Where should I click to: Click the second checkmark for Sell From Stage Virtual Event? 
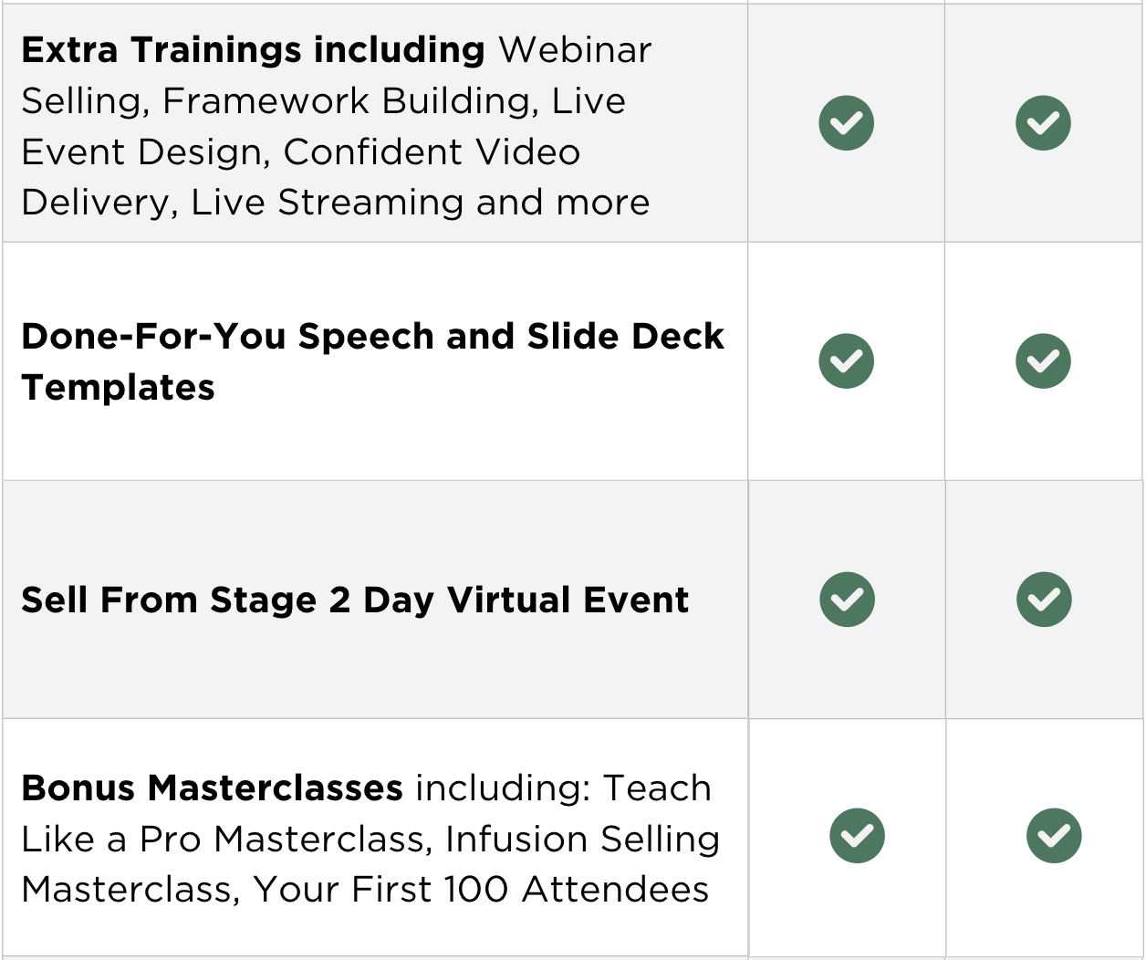1044,599
